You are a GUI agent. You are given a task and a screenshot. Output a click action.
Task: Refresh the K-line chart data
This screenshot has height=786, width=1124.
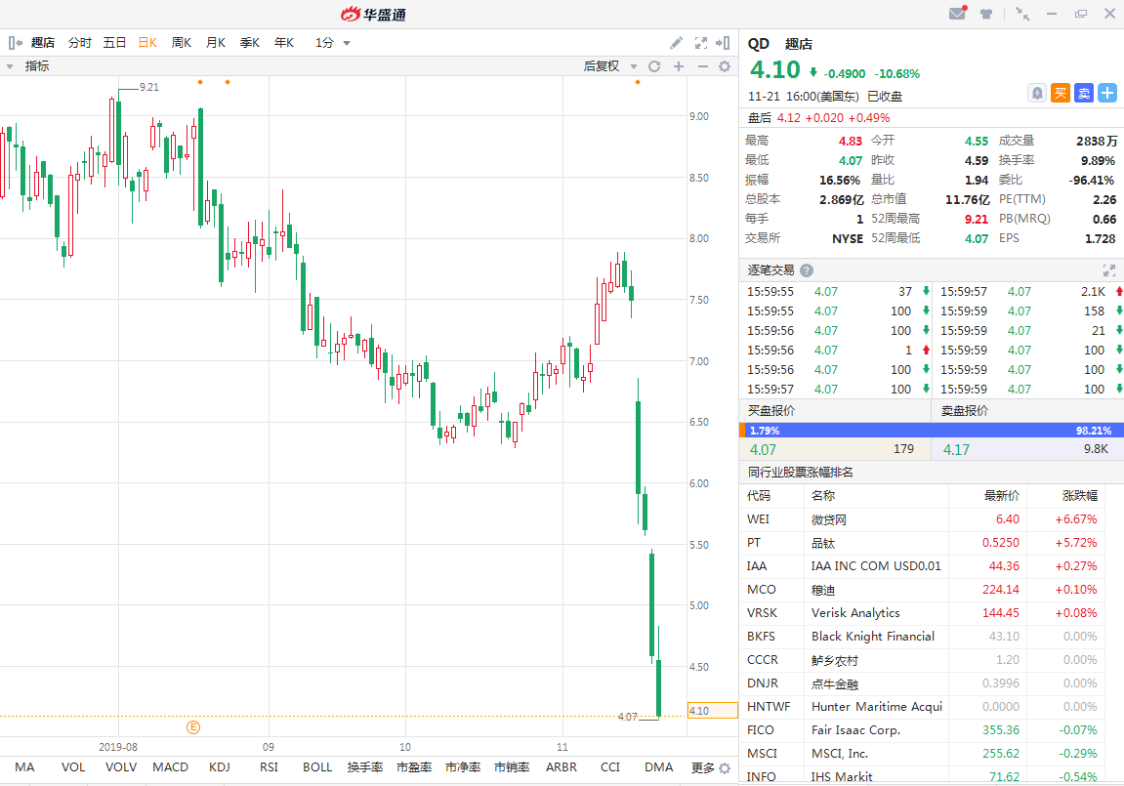point(653,65)
